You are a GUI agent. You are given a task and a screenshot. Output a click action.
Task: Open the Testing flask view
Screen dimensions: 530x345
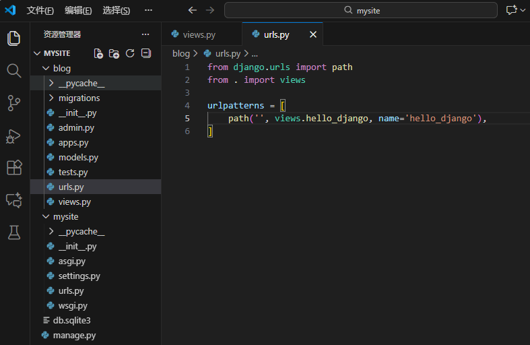tap(14, 232)
